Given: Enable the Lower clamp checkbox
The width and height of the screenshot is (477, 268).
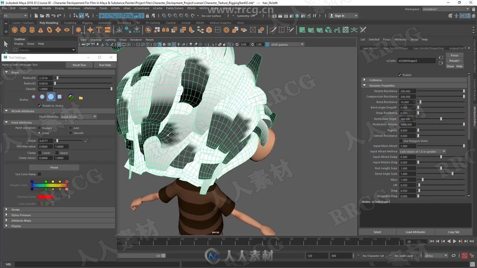Looking at the screenshot, I should [40, 153].
